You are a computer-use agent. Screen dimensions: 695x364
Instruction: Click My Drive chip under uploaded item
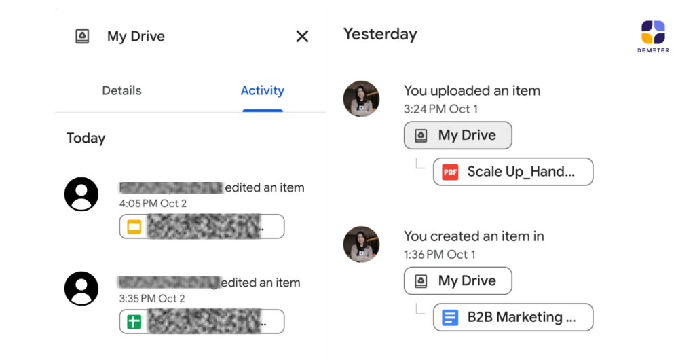click(457, 135)
